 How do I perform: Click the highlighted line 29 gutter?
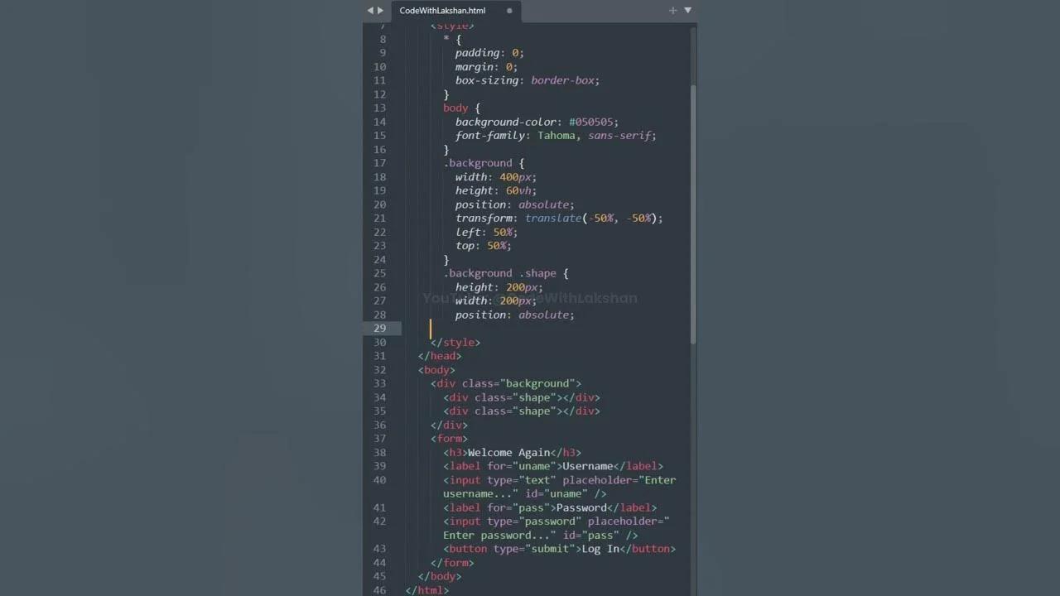pos(379,328)
